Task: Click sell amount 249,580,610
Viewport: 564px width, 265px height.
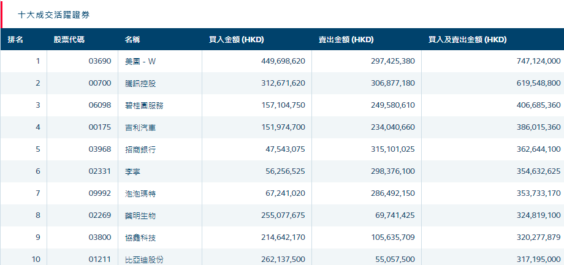Action: [393, 105]
